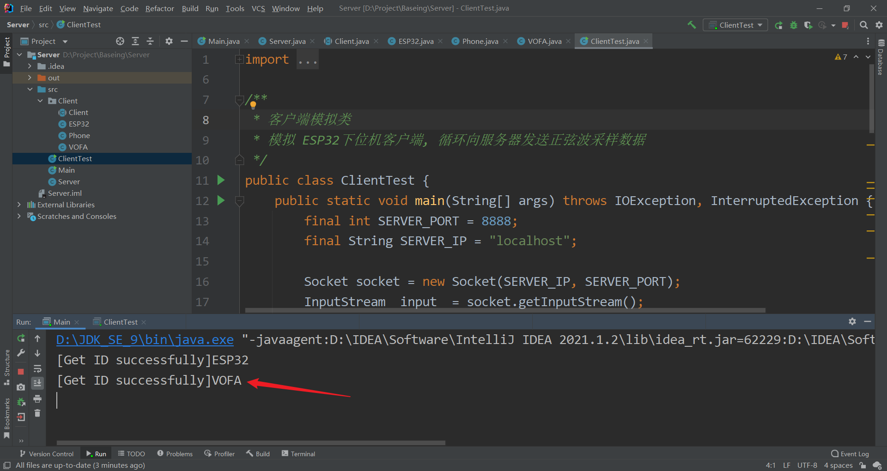Viewport: 887px width, 471px height.
Task: Open the Refactor menu
Action: click(159, 8)
